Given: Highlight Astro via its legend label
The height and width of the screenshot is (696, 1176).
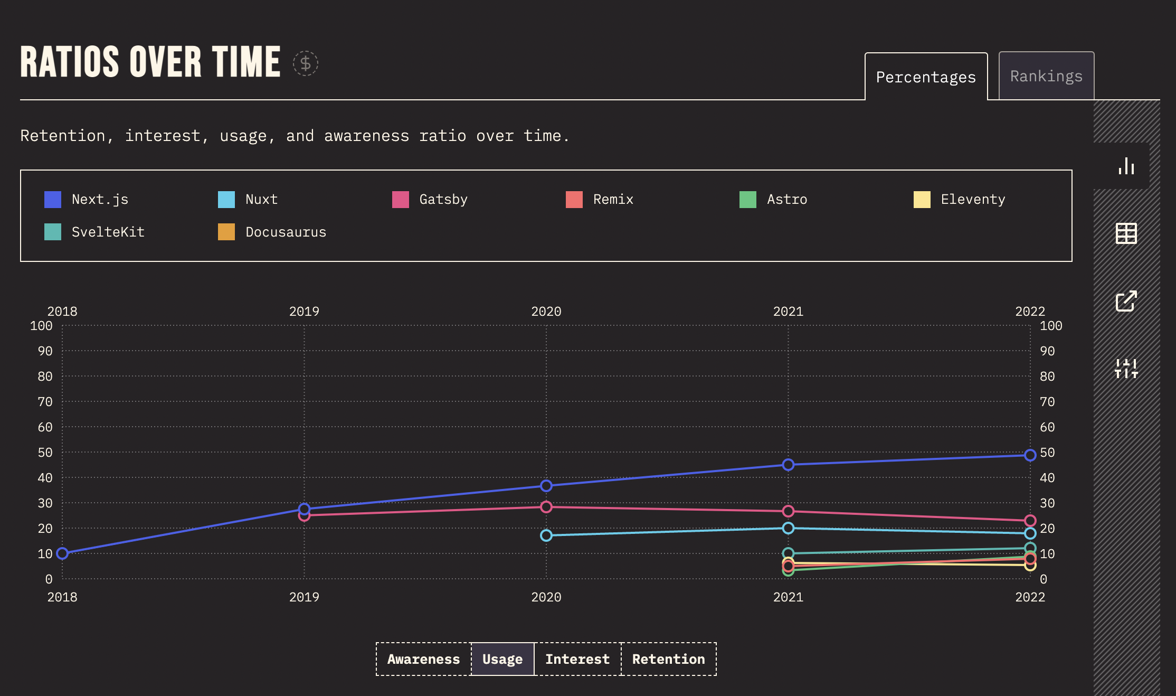Looking at the screenshot, I should click(787, 200).
